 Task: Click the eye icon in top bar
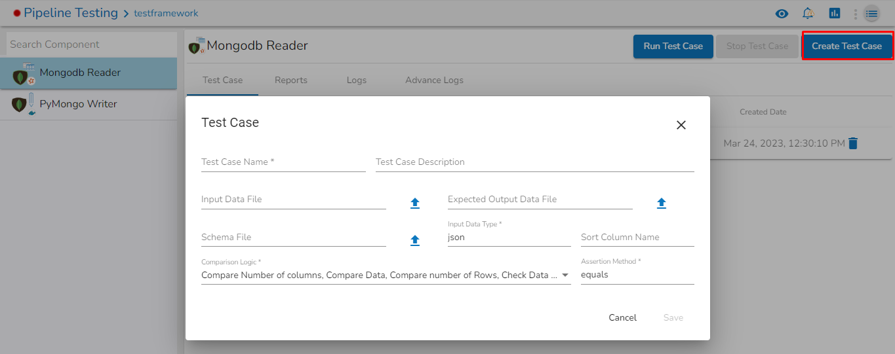click(782, 13)
